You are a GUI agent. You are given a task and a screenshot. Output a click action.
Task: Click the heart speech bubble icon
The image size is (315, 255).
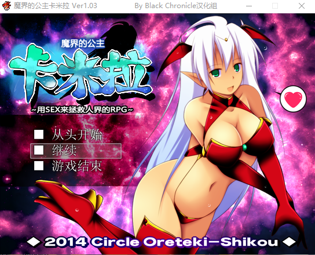pos(292,99)
